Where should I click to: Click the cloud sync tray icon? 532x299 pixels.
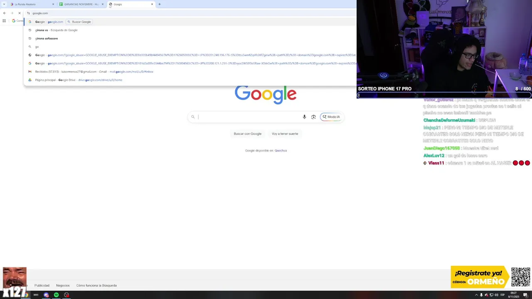[x=486, y=295]
